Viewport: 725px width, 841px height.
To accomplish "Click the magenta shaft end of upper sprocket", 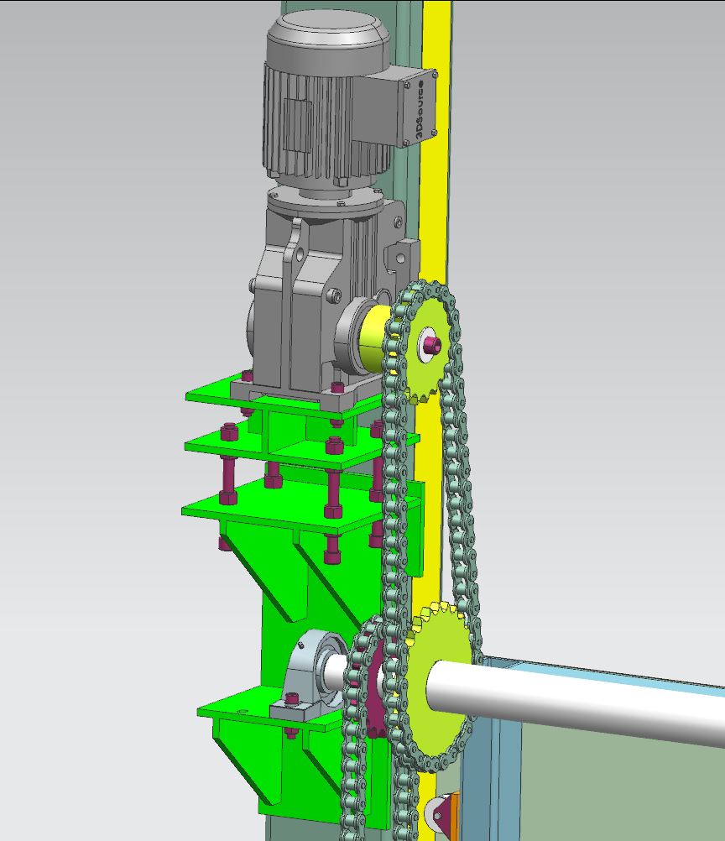I will pyautogui.click(x=432, y=345).
